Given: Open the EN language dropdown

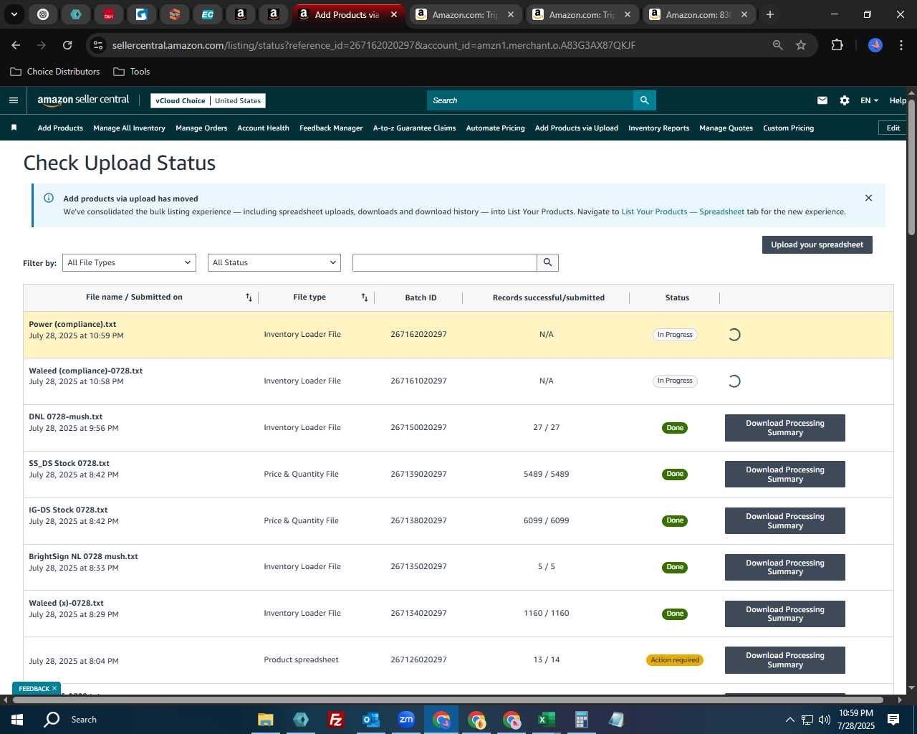Looking at the screenshot, I should (x=869, y=100).
